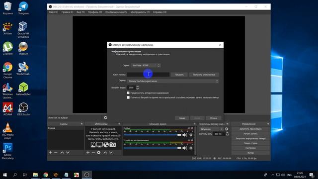Move scene up in the Сцены panel
Image resolution: width=318 pixels, height=179 pixels.
click(62, 153)
